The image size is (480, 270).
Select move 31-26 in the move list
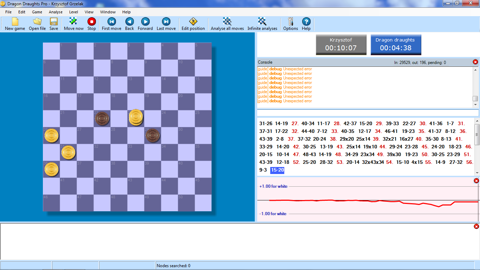tap(265, 124)
